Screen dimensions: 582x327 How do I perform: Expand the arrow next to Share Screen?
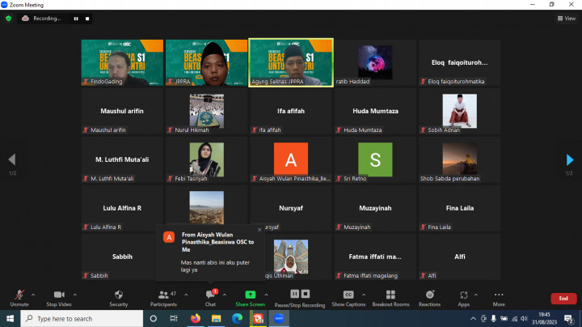point(268,295)
